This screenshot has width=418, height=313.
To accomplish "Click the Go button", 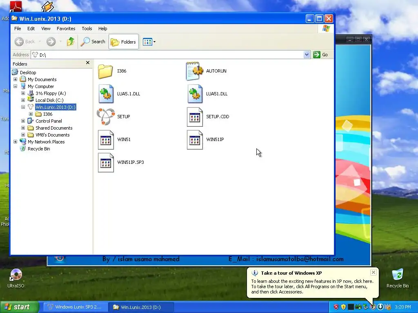I will click(x=321, y=55).
